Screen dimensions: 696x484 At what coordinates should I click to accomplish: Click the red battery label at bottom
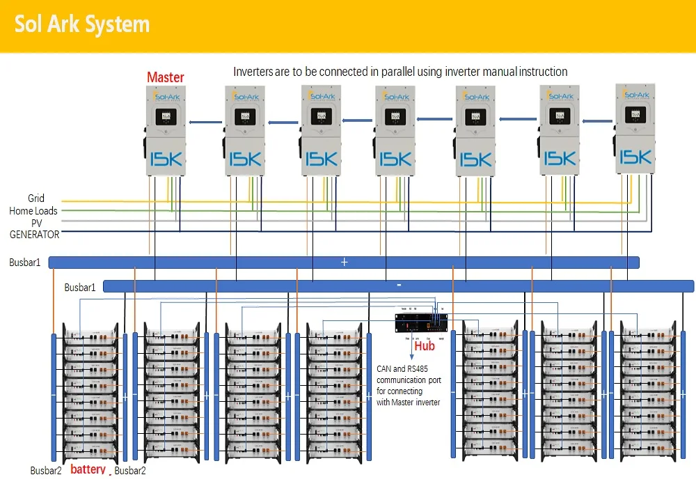point(88,470)
